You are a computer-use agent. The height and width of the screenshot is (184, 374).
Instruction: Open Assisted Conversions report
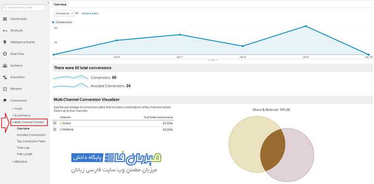31,135
